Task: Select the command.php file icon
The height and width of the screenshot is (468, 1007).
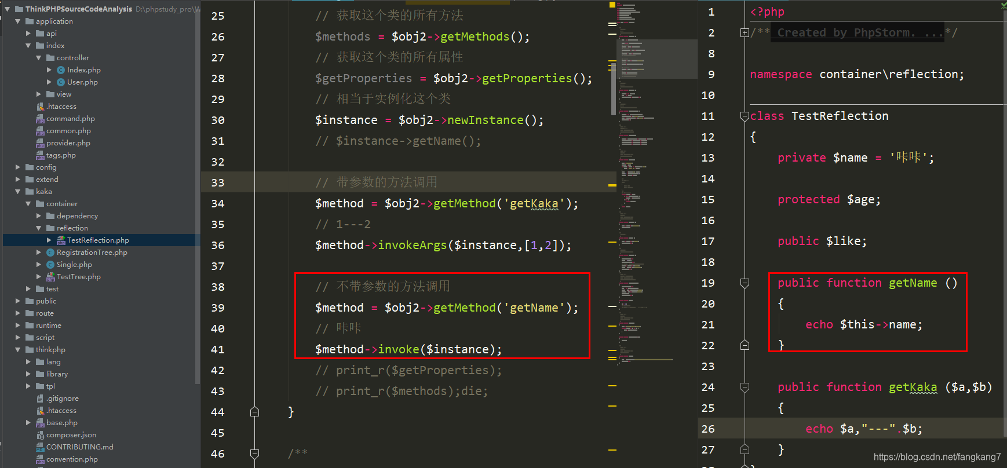Action: pos(40,119)
